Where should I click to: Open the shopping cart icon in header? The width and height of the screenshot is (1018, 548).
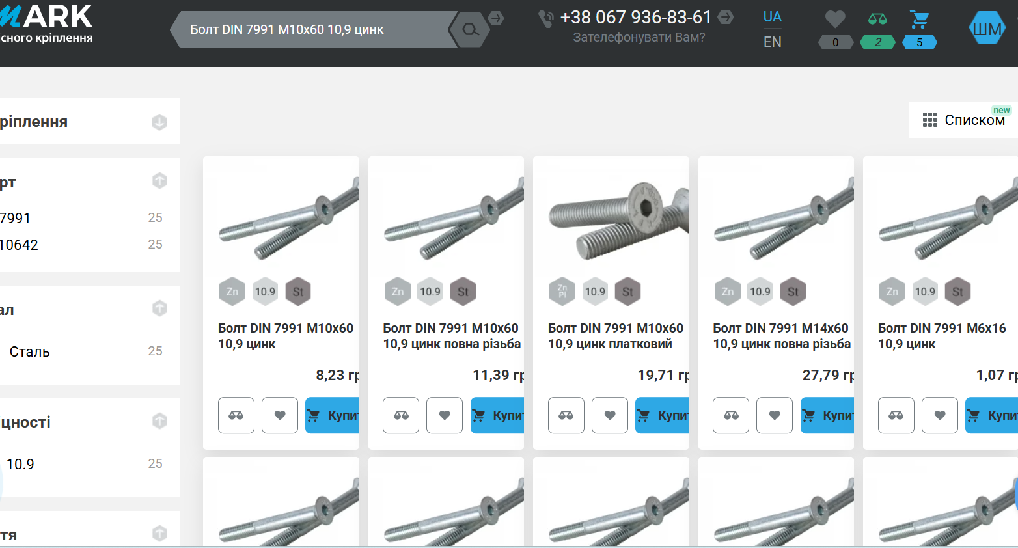pyautogui.click(x=920, y=20)
